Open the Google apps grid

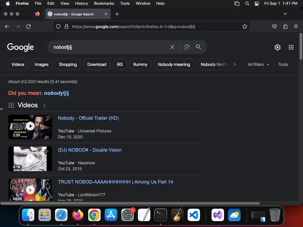291,47
